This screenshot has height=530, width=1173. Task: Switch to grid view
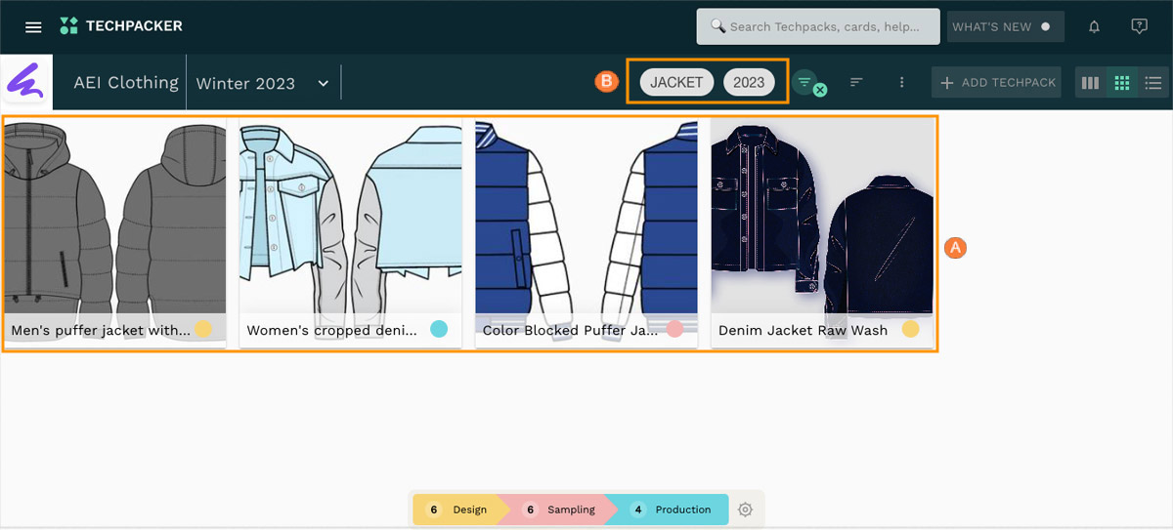1122,83
